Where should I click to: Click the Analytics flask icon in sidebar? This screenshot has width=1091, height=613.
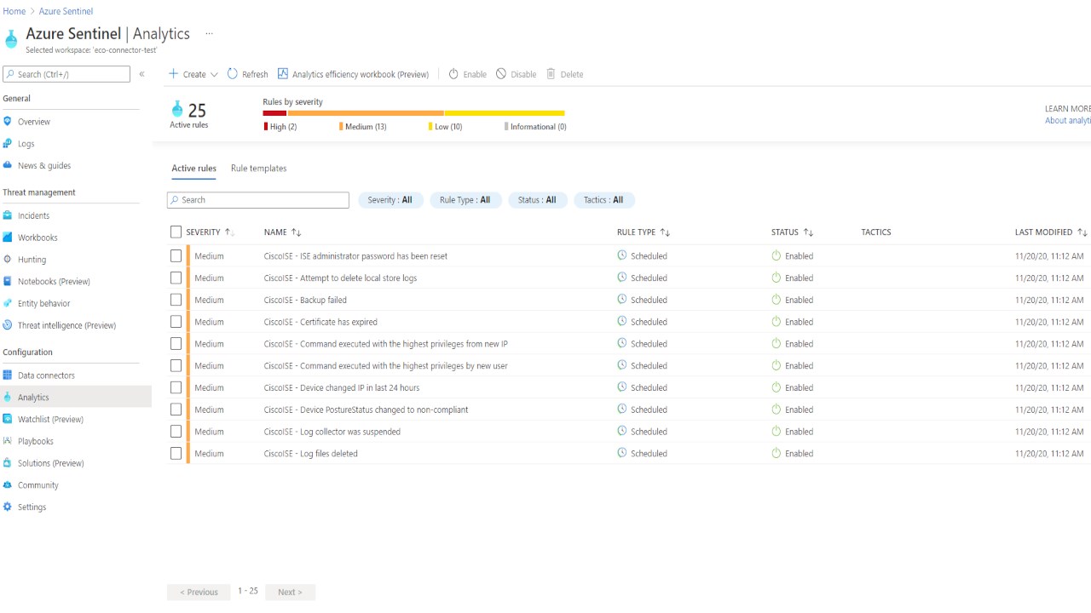(x=8, y=398)
